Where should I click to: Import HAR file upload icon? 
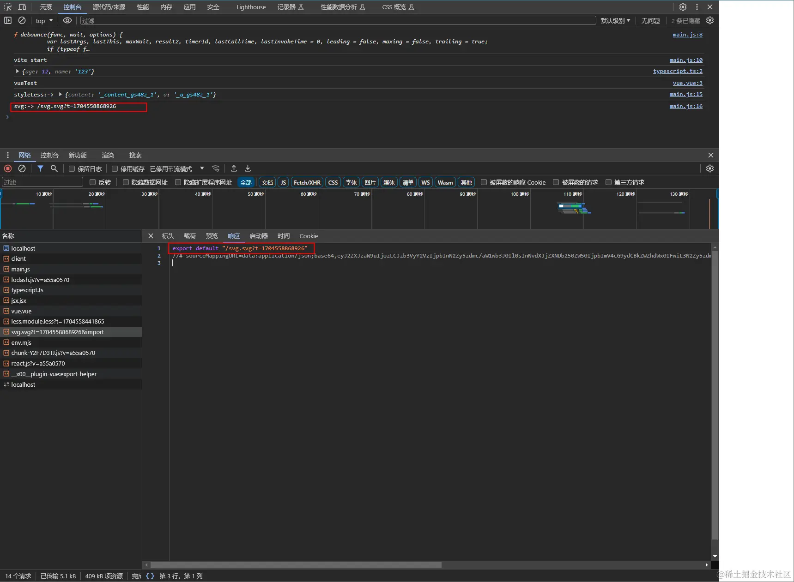coord(234,168)
